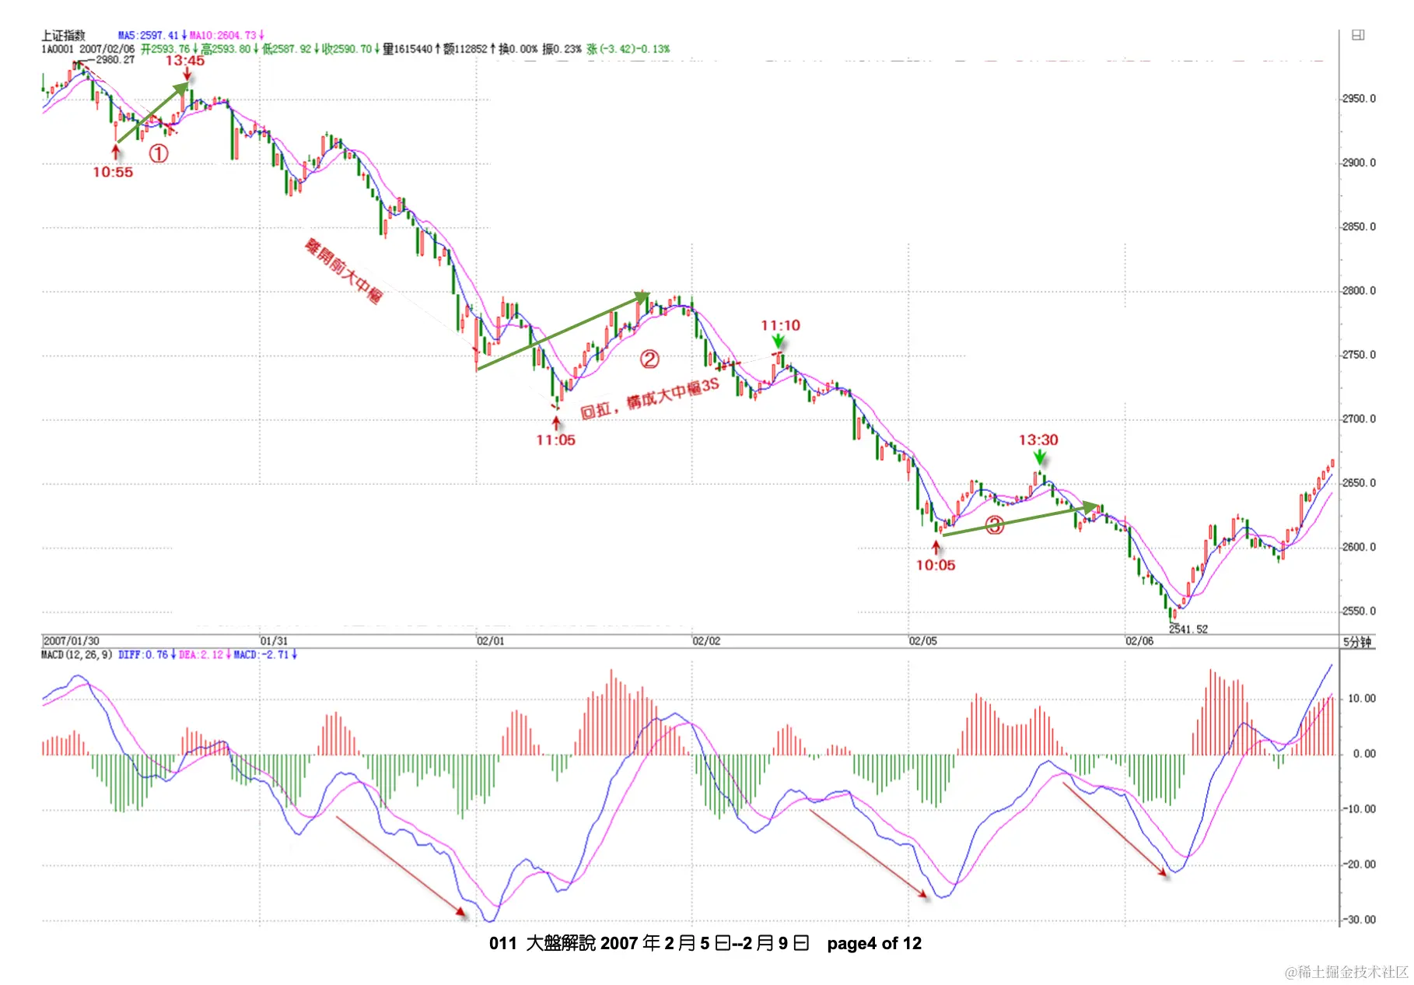This screenshot has height=985, width=1414.
Task: Click the 1A0001 stock code
Action: 57,49
